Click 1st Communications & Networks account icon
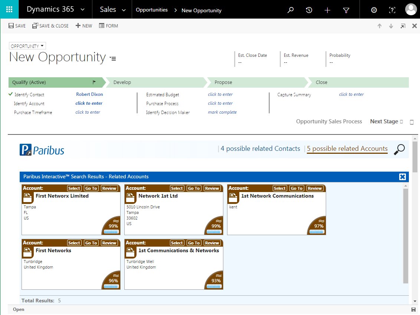The width and height of the screenshot is (420, 315). [131, 253]
